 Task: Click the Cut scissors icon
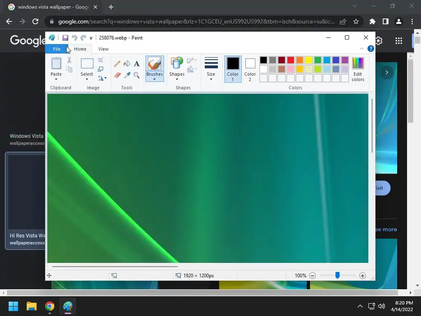click(x=69, y=60)
